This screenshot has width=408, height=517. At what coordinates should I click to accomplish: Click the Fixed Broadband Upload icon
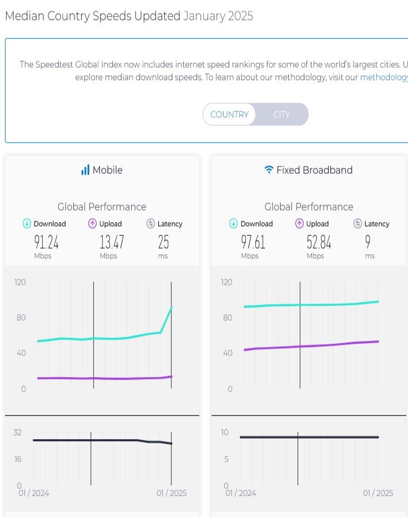[x=299, y=223]
